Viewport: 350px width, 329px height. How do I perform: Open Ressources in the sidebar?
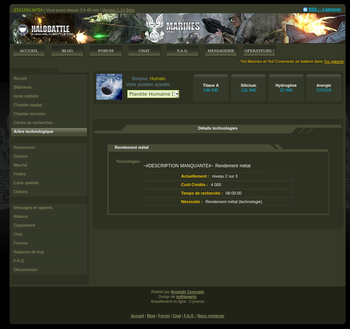[49, 148]
